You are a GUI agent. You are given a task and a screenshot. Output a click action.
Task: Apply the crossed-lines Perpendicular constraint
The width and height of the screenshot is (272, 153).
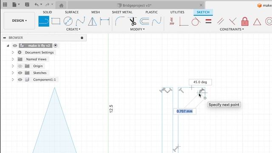click(232, 21)
